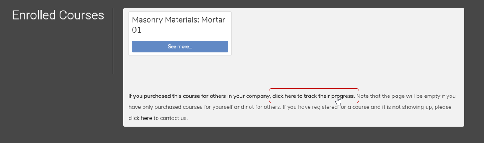This screenshot has height=143, width=484.
Task: Select the Enrolled Courses heading
Action: point(58,15)
